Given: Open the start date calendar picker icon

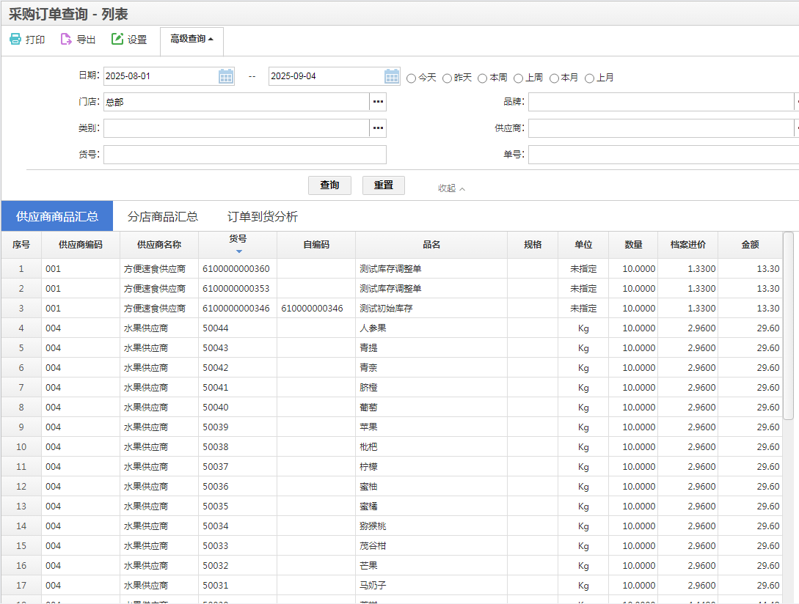Looking at the screenshot, I should pos(226,76).
